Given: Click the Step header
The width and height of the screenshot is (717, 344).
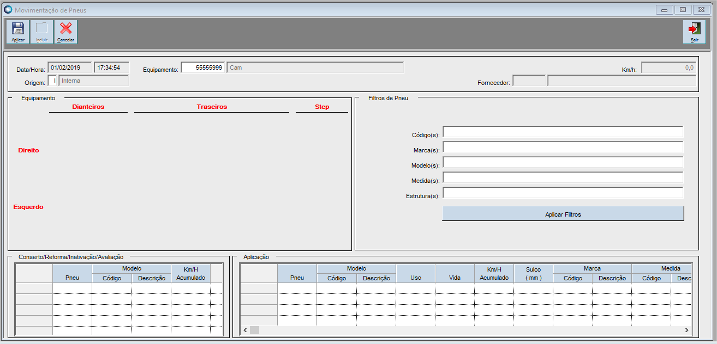Looking at the screenshot, I should coord(322,107).
